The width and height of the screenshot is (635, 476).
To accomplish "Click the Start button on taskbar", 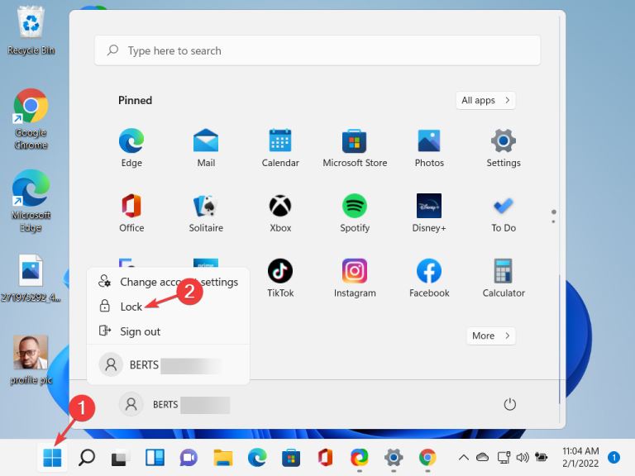I will [x=52, y=457].
